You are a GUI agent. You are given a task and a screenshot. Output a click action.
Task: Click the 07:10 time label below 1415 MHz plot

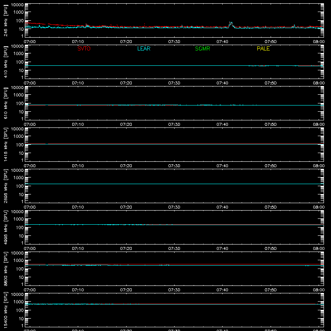[x=78, y=166]
